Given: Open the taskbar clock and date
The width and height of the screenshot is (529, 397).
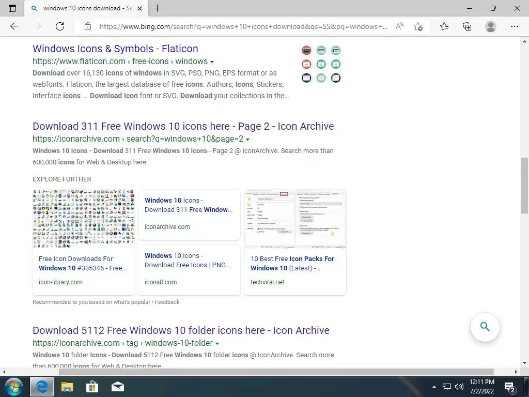Looking at the screenshot, I should (482, 387).
